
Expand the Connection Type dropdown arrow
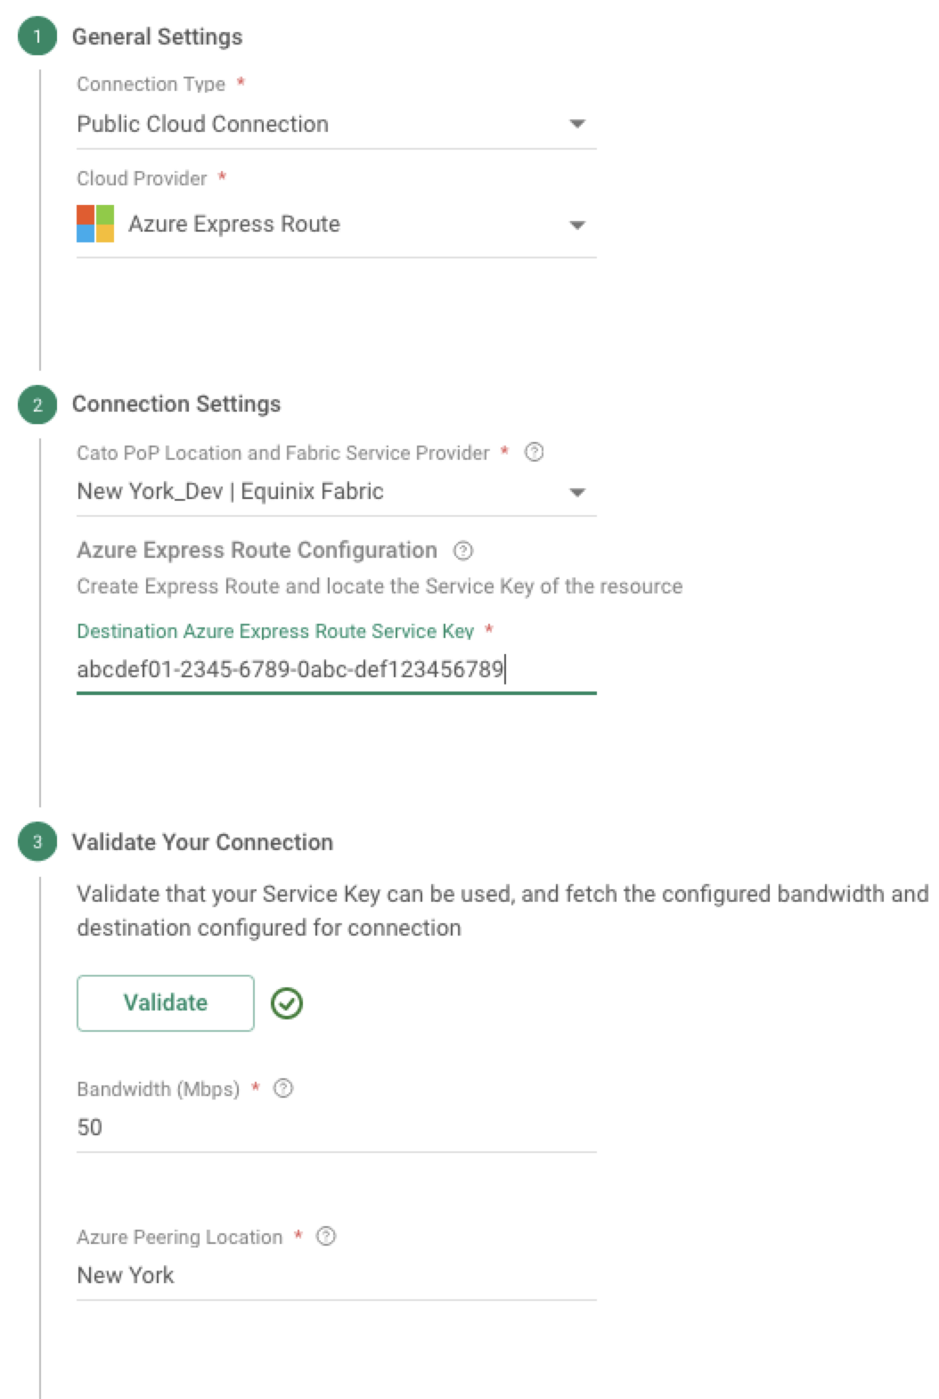(577, 124)
